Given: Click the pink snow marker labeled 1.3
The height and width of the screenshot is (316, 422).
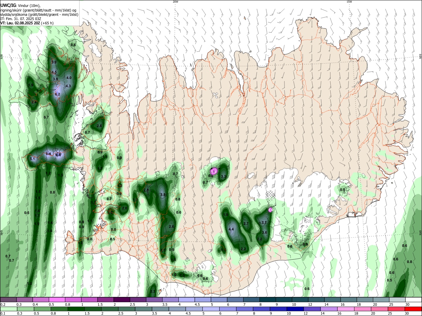Looking at the screenshot, I should click(x=214, y=171).
